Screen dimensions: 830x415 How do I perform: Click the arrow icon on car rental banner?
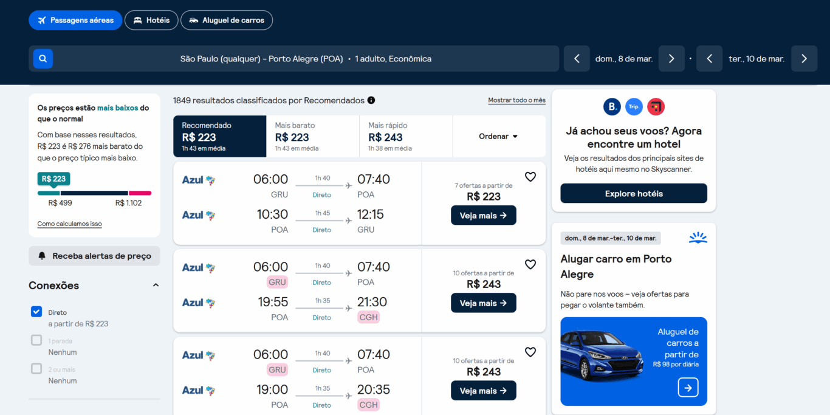point(687,387)
